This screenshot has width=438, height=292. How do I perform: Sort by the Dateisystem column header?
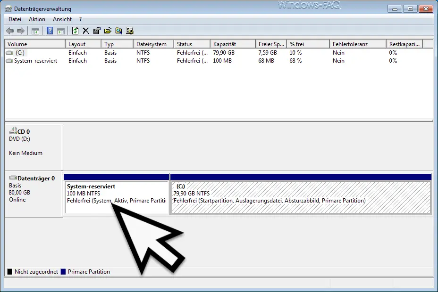(x=154, y=44)
